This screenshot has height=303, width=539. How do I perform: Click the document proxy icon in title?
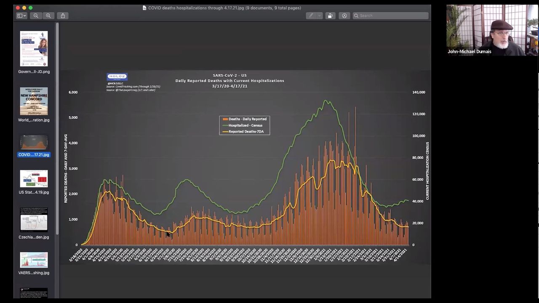[x=144, y=8]
